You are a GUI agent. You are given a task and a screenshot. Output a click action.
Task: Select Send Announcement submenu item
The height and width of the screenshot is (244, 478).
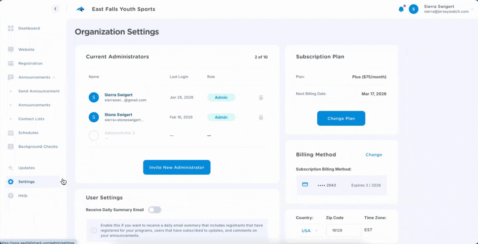39,91
